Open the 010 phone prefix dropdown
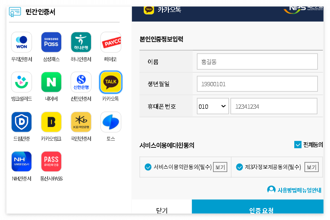 (x=213, y=106)
